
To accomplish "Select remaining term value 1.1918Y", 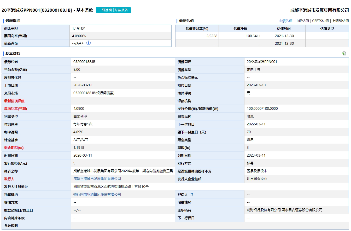I will (79, 29).
